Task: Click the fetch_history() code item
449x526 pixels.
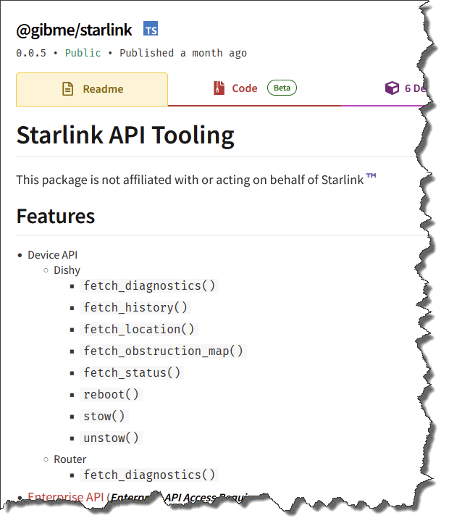Action: tap(135, 307)
